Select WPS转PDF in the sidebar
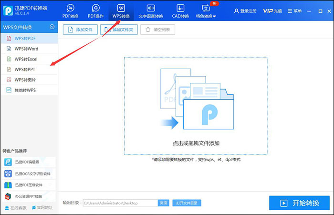Image resolution: width=334 pixels, height=215 pixels. tap(29, 38)
